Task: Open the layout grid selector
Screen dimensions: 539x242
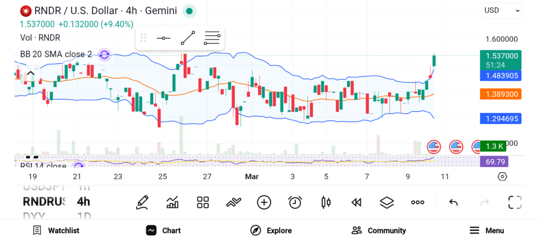Action: (x=203, y=202)
